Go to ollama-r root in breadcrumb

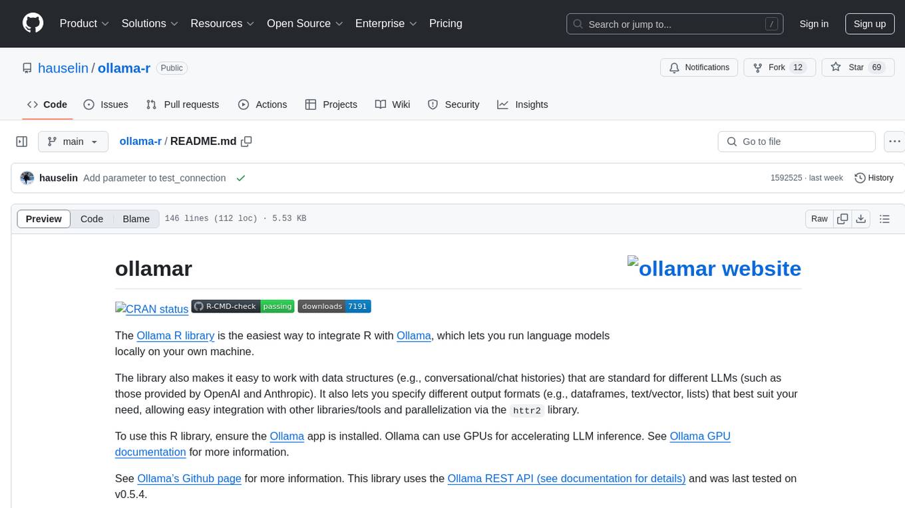[140, 142]
